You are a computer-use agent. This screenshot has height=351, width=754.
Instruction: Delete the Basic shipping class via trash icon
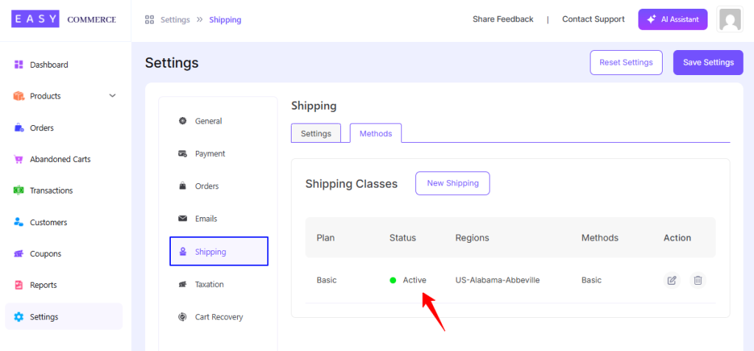coord(698,280)
